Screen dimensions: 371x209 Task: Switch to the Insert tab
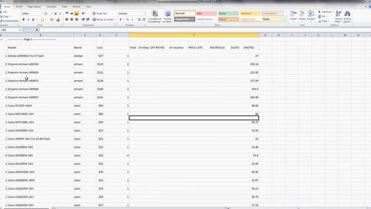tap(19, 6)
